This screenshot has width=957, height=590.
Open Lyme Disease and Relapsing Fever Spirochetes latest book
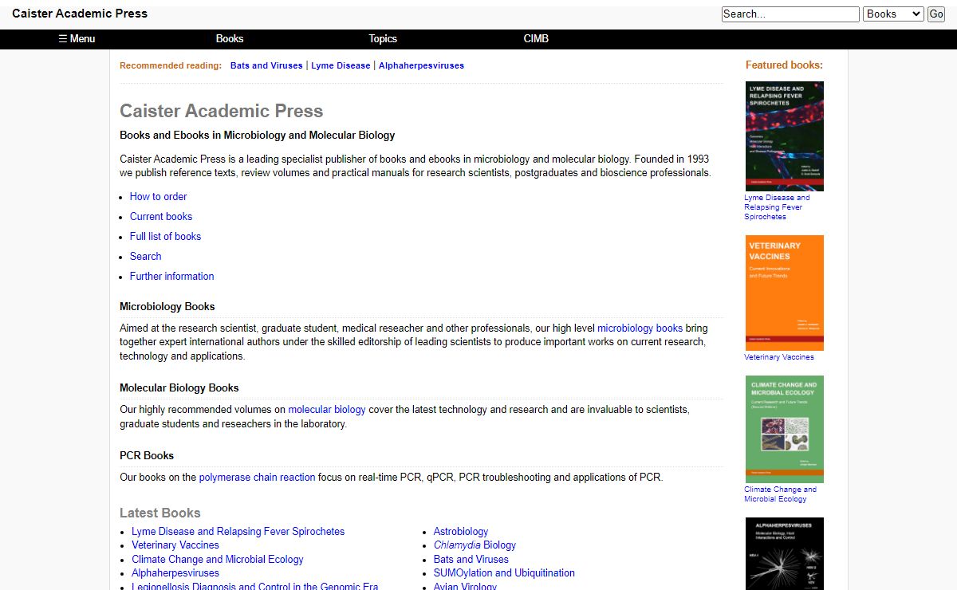click(x=238, y=531)
